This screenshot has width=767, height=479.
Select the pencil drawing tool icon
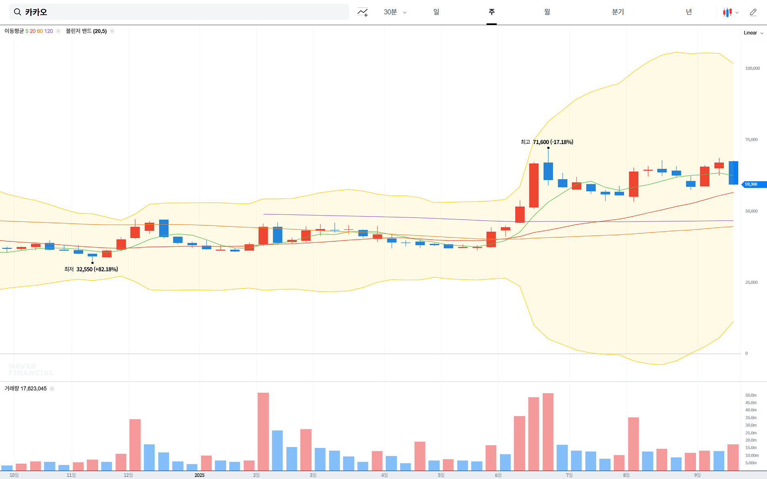[x=753, y=12]
